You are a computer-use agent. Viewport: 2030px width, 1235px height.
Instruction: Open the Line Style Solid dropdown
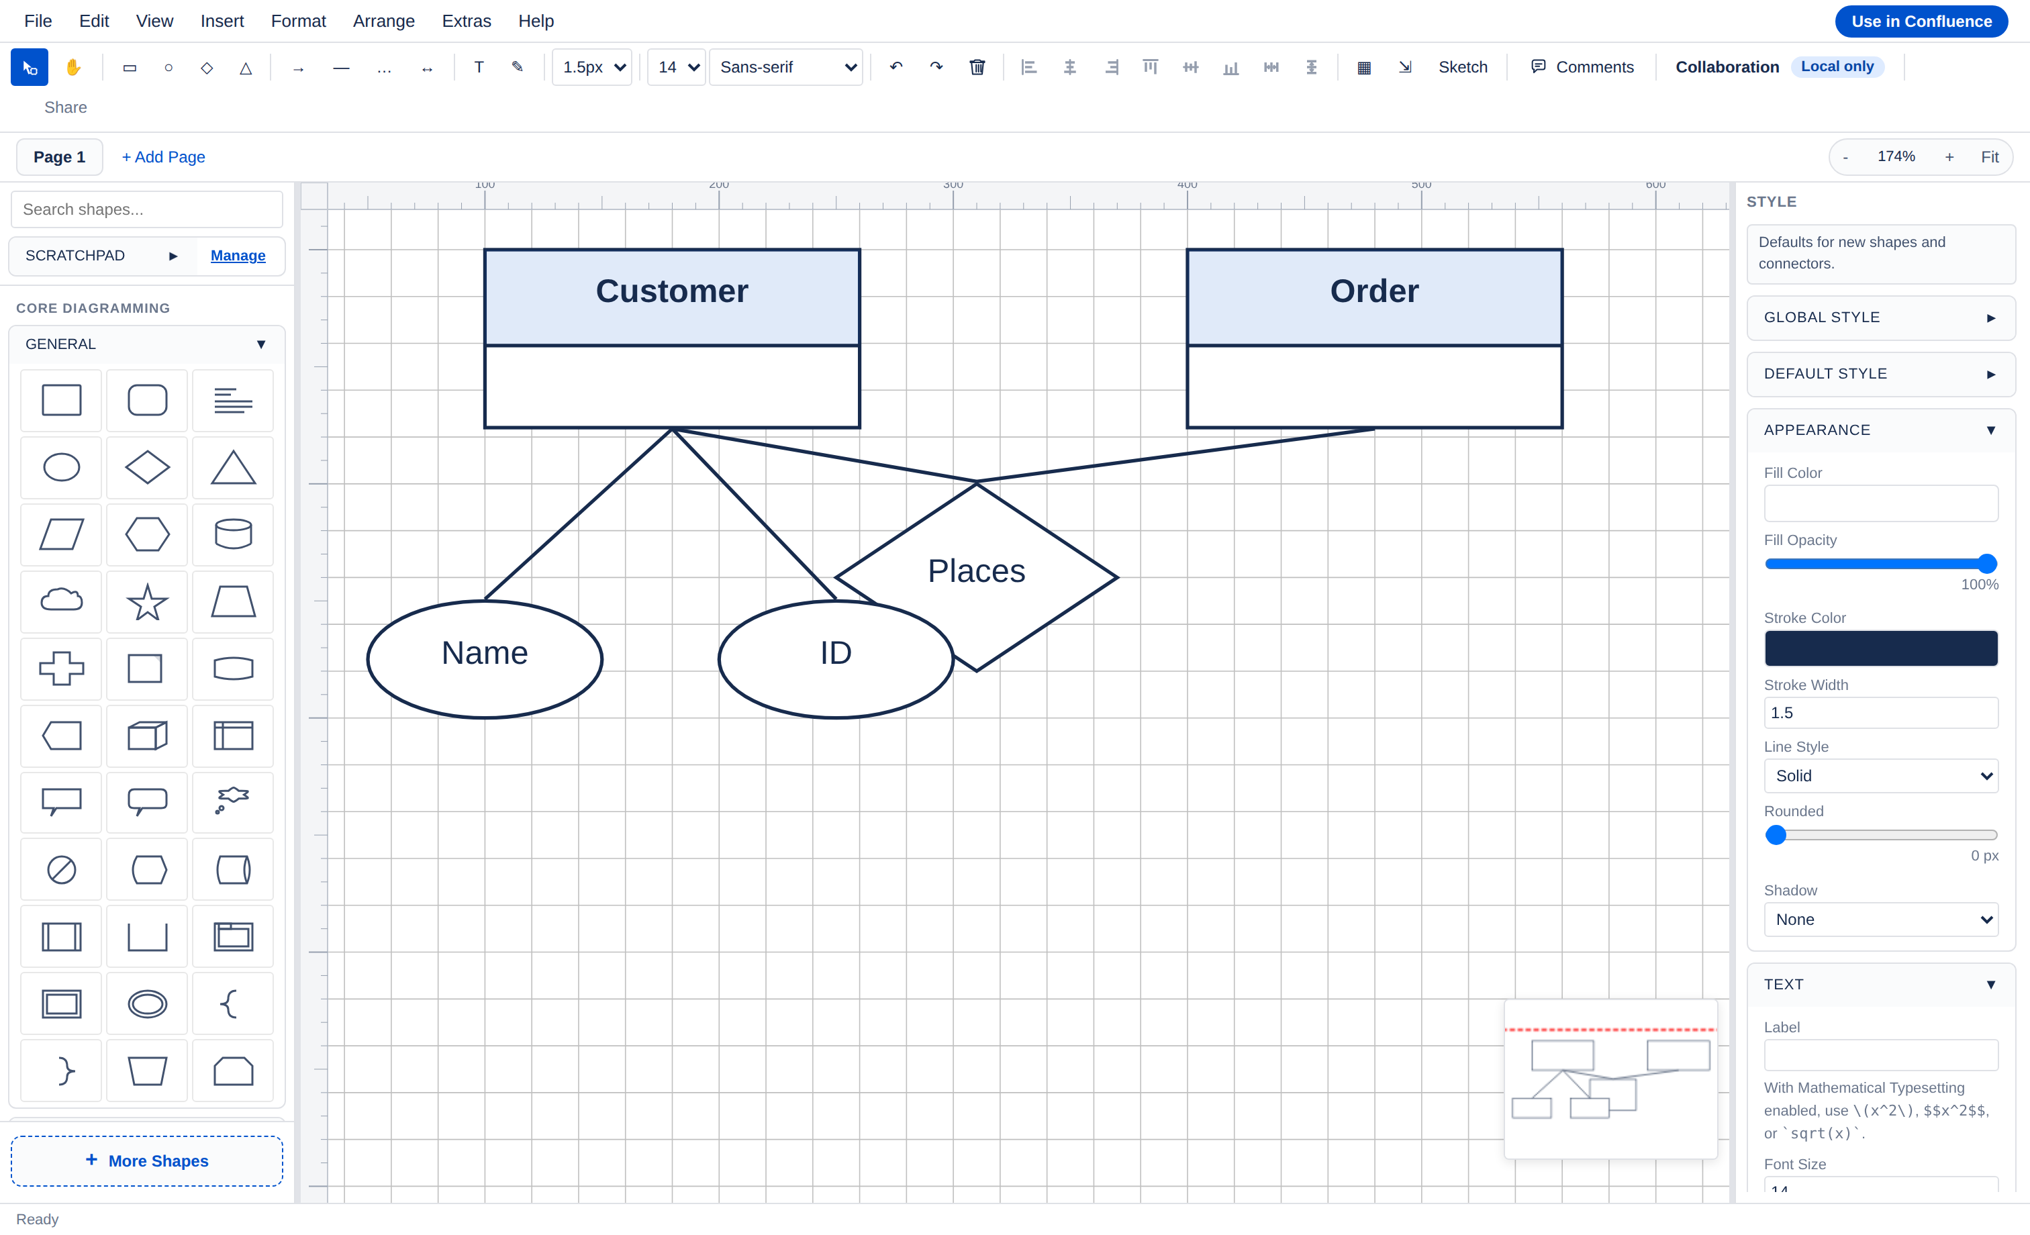(1880, 776)
